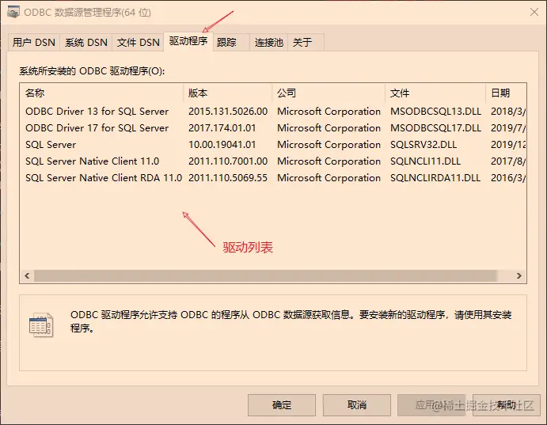Switch to the 用户 DSN tab

pyautogui.click(x=34, y=43)
